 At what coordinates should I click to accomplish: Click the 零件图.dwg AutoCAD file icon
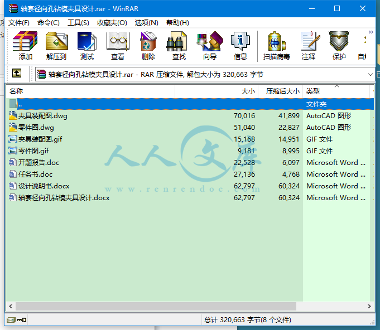pyautogui.click(x=13, y=127)
